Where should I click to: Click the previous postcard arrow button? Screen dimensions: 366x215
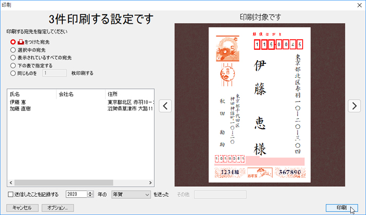[x=165, y=106]
